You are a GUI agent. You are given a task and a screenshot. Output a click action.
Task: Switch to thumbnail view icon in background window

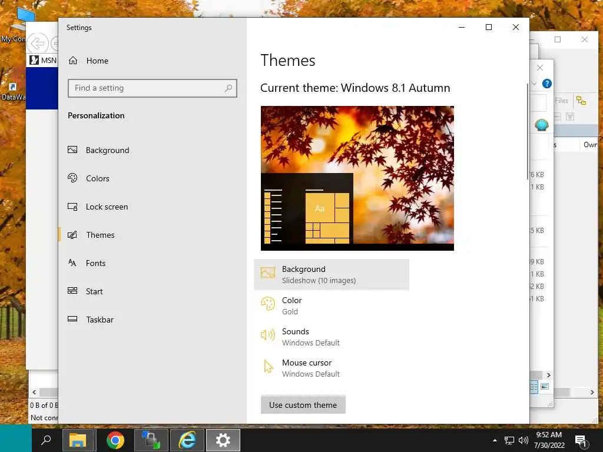point(545,387)
